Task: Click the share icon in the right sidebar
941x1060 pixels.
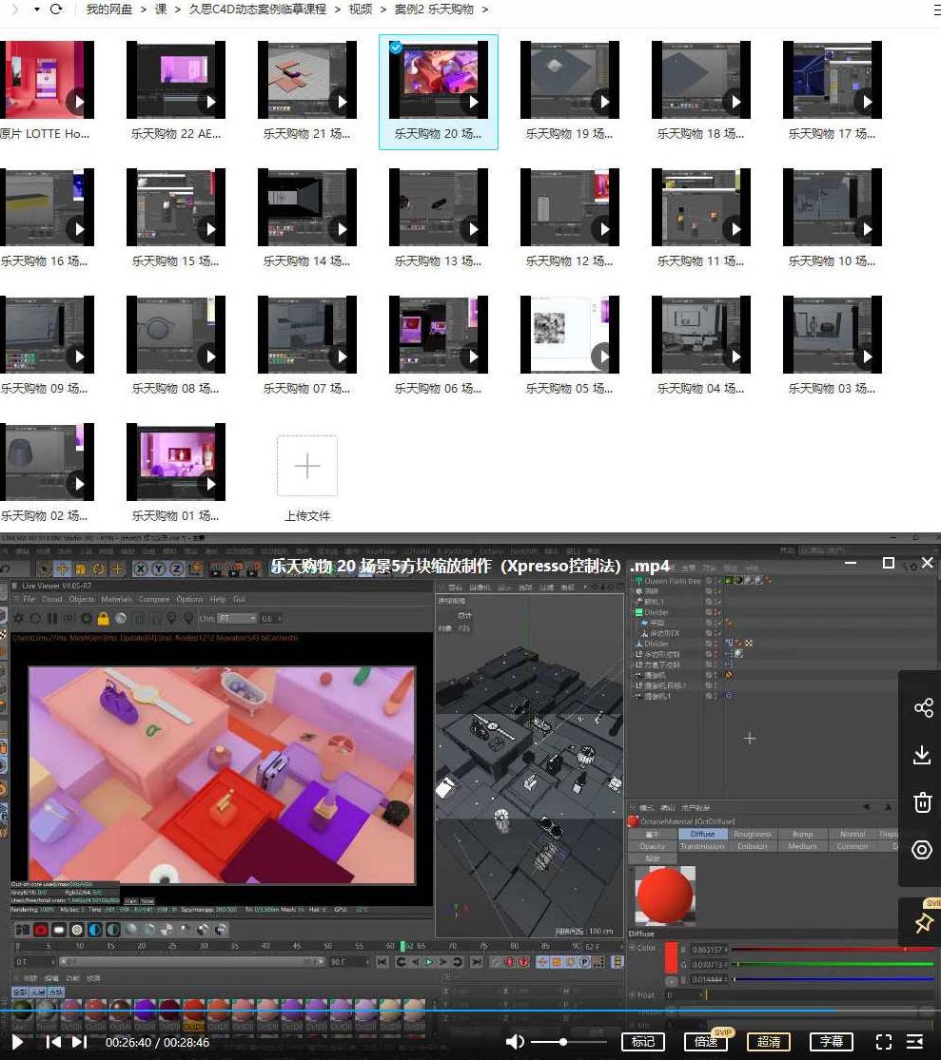Action: click(922, 707)
